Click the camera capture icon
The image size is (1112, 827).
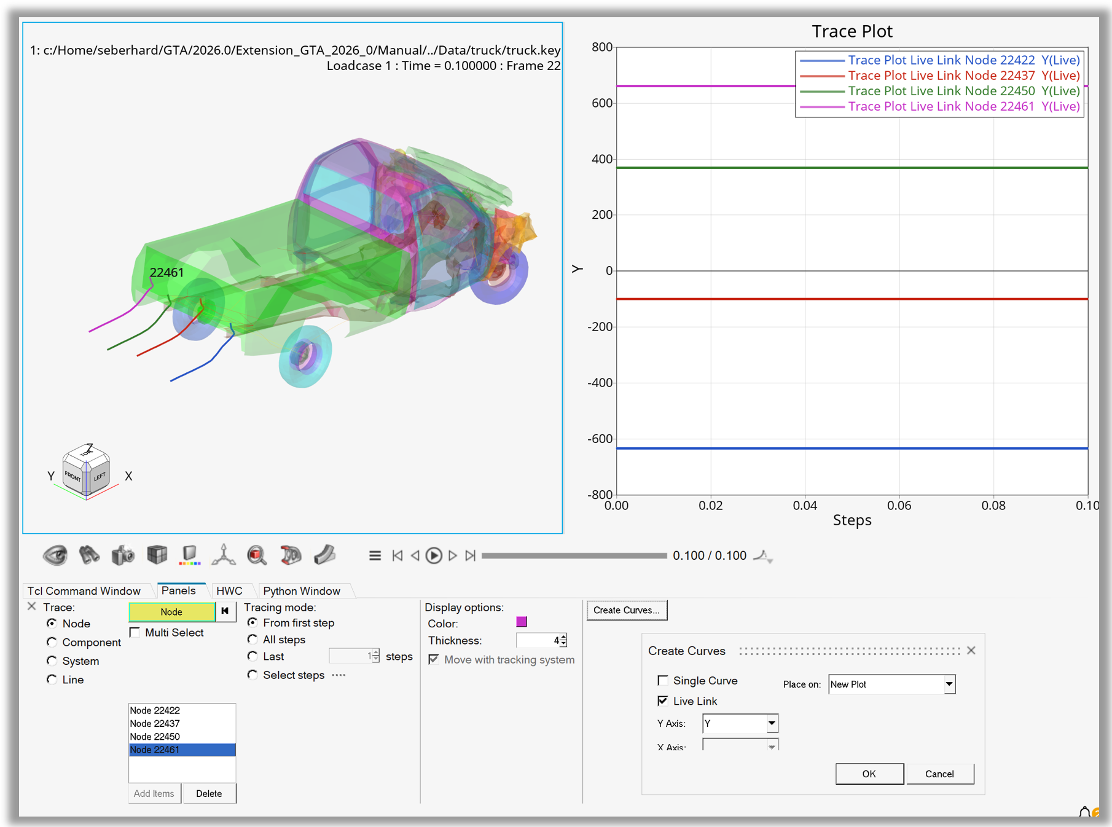[x=123, y=555]
